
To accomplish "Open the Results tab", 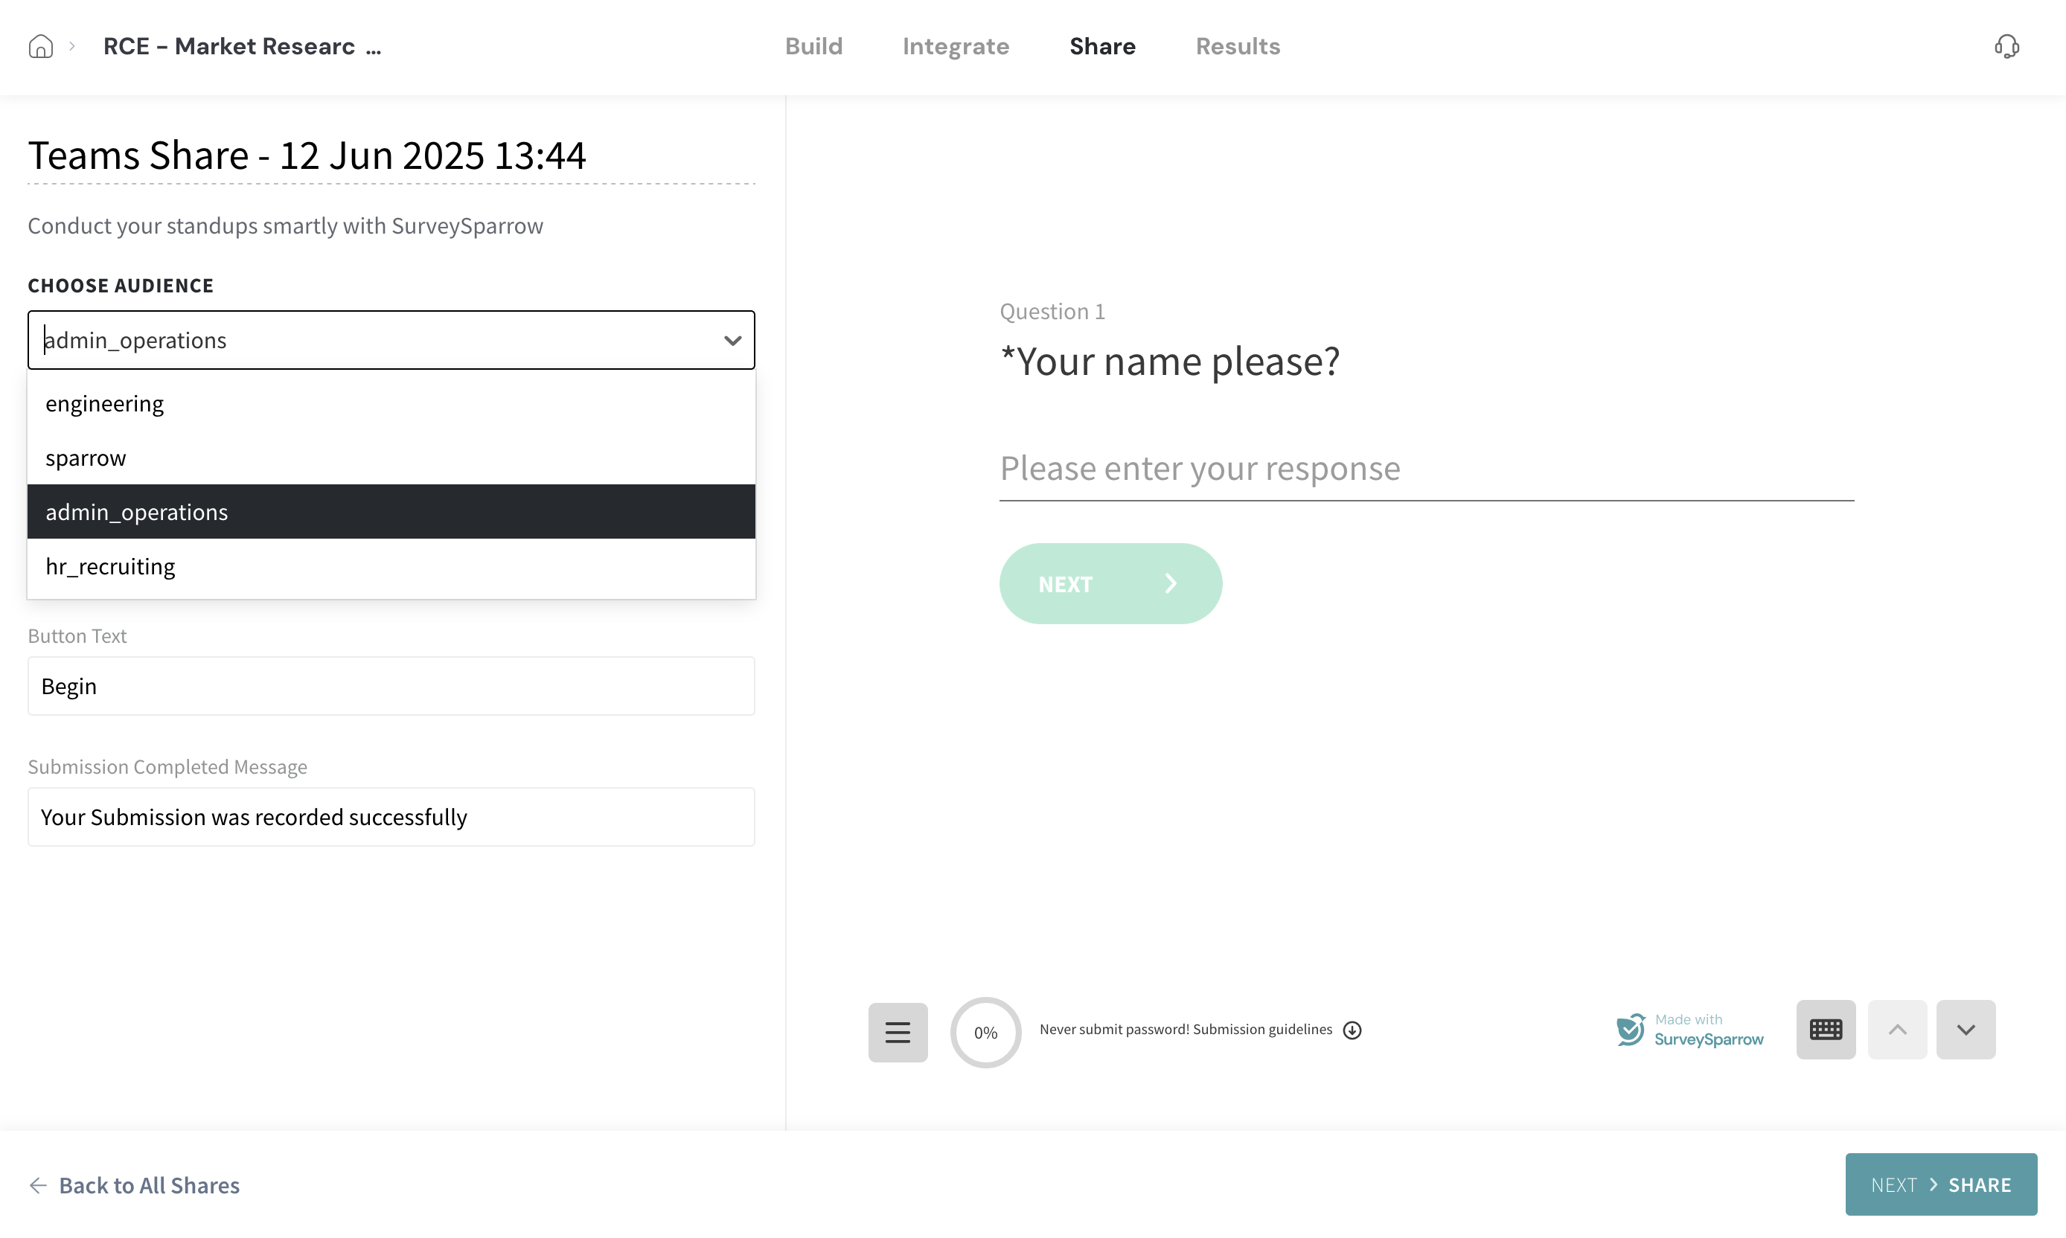I will pyautogui.click(x=1237, y=47).
